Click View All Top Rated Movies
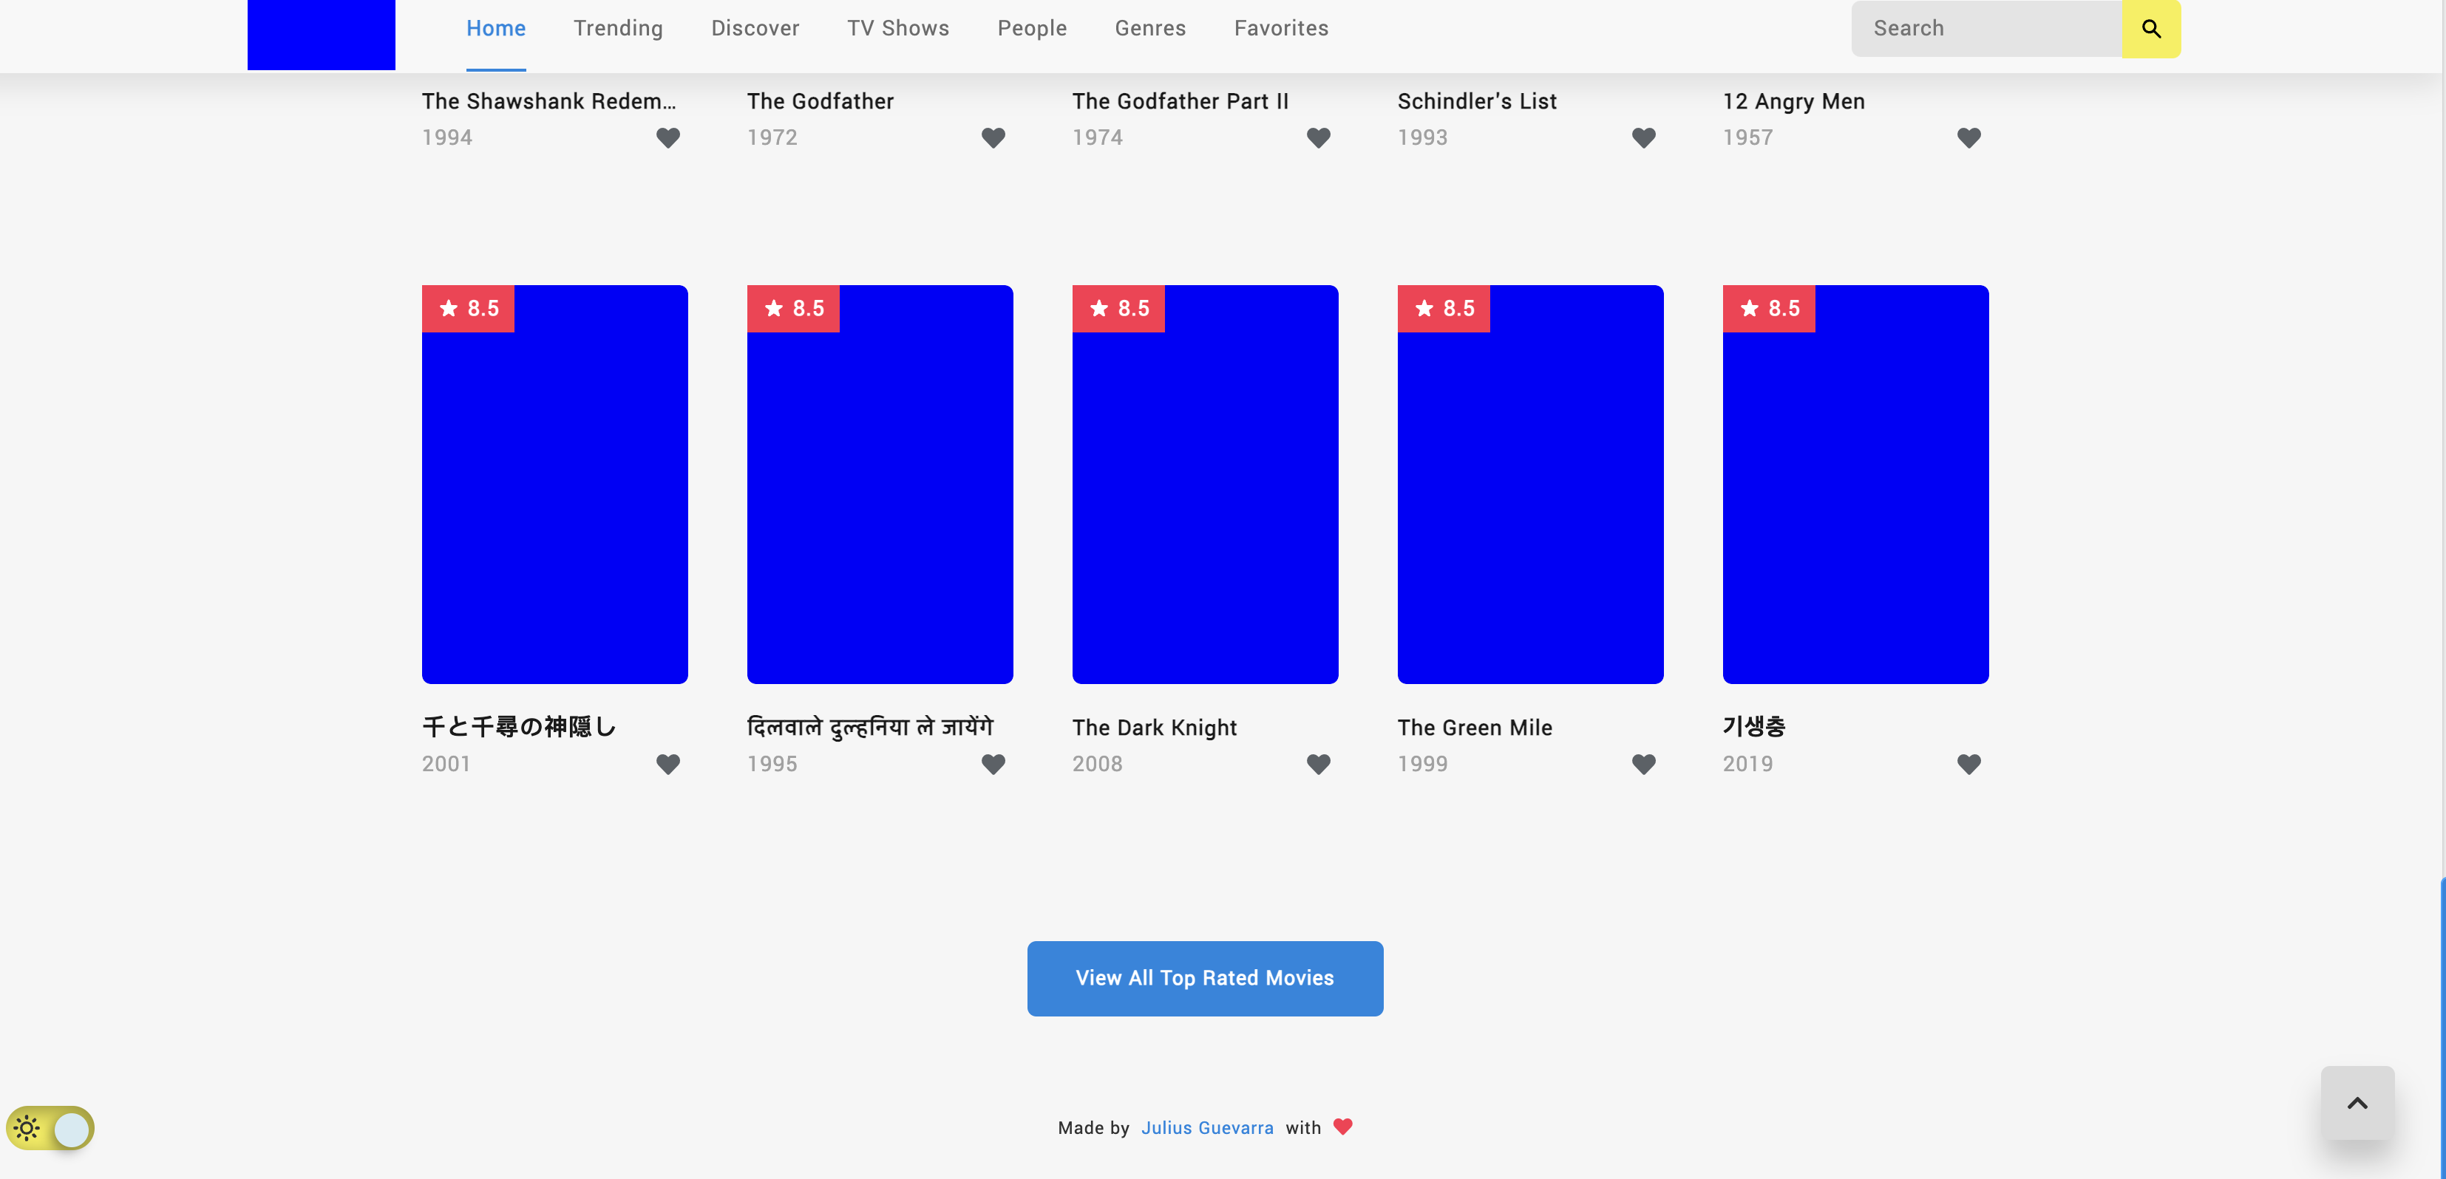 (1204, 978)
